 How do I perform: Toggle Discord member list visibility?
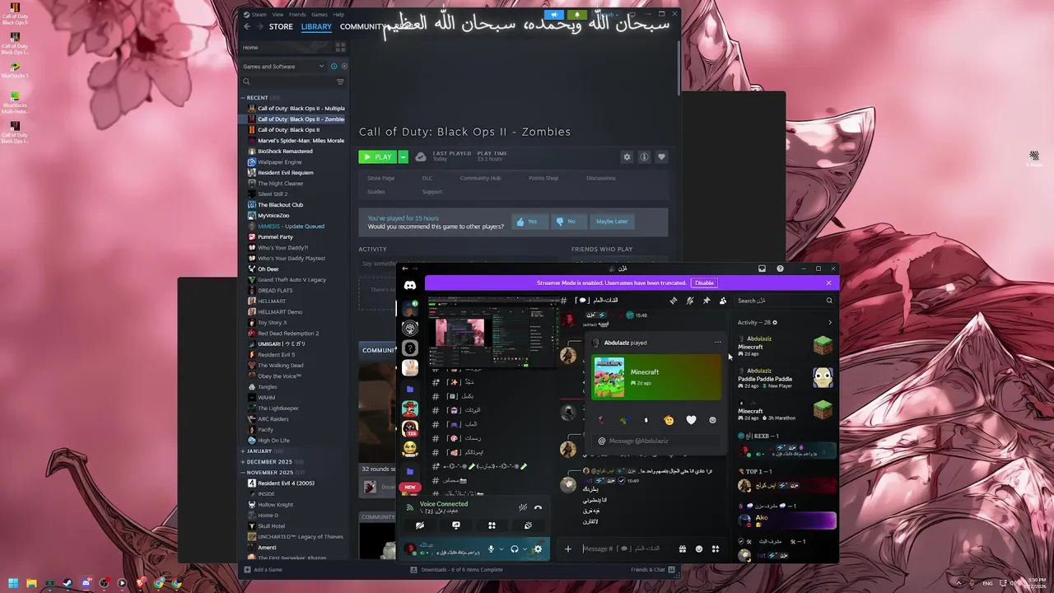click(x=723, y=301)
